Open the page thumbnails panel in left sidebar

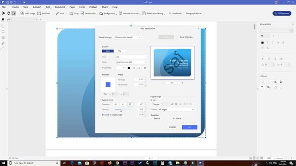[3, 26]
